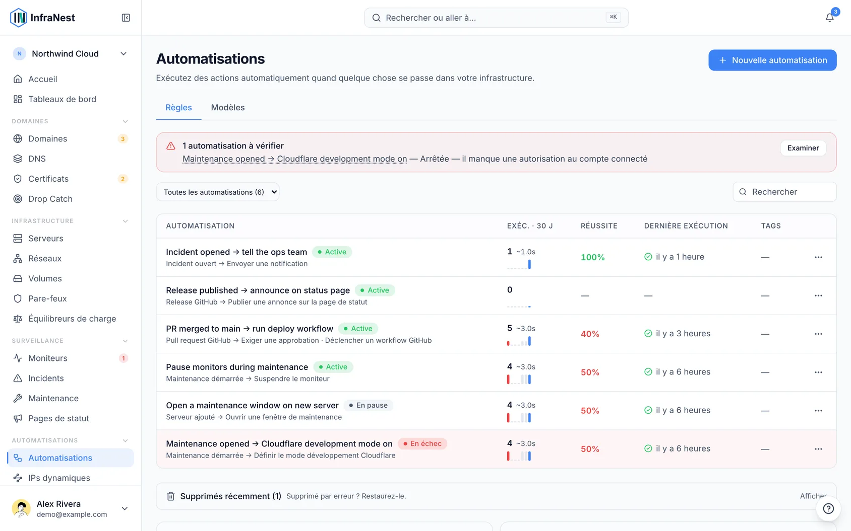Expand the Alex Rivera account menu

[71, 508]
